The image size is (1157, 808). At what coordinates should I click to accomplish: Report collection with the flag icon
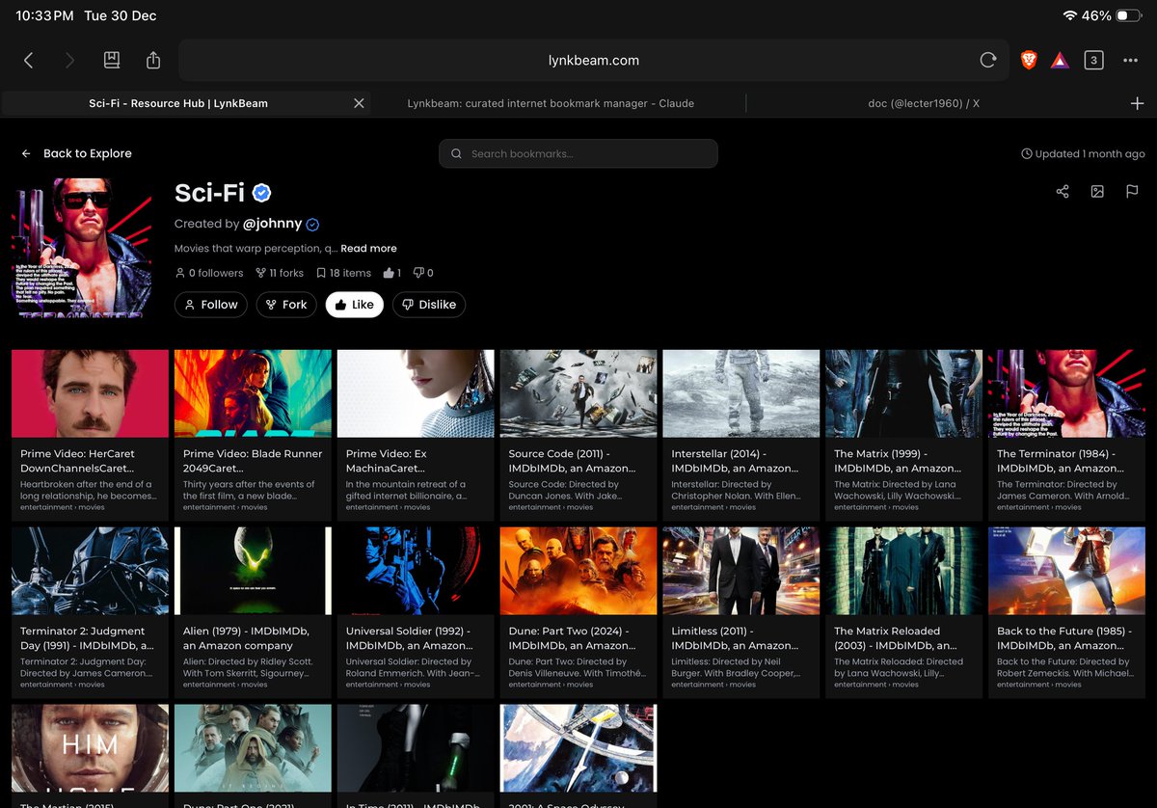click(x=1132, y=192)
